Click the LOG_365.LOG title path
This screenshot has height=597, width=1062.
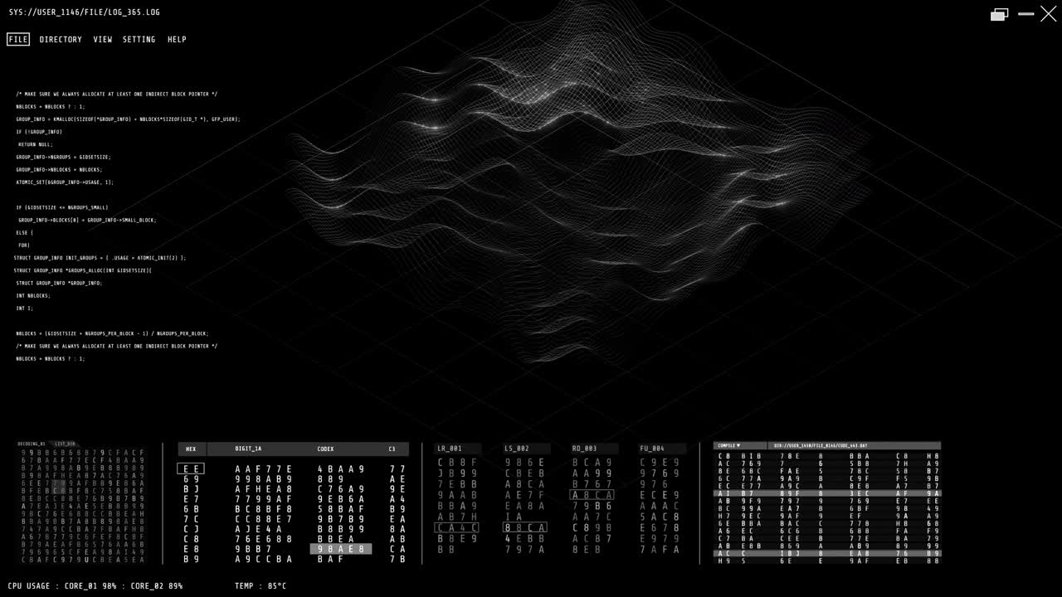click(x=83, y=12)
